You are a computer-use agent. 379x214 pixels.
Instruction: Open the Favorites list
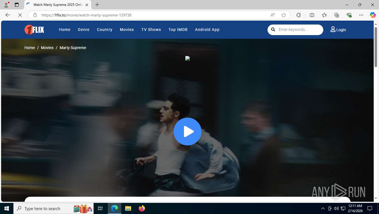tap(324, 15)
